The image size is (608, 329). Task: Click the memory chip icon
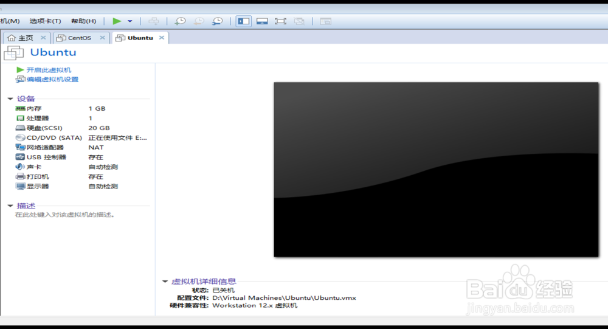pyautogui.click(x=20, y=109)
